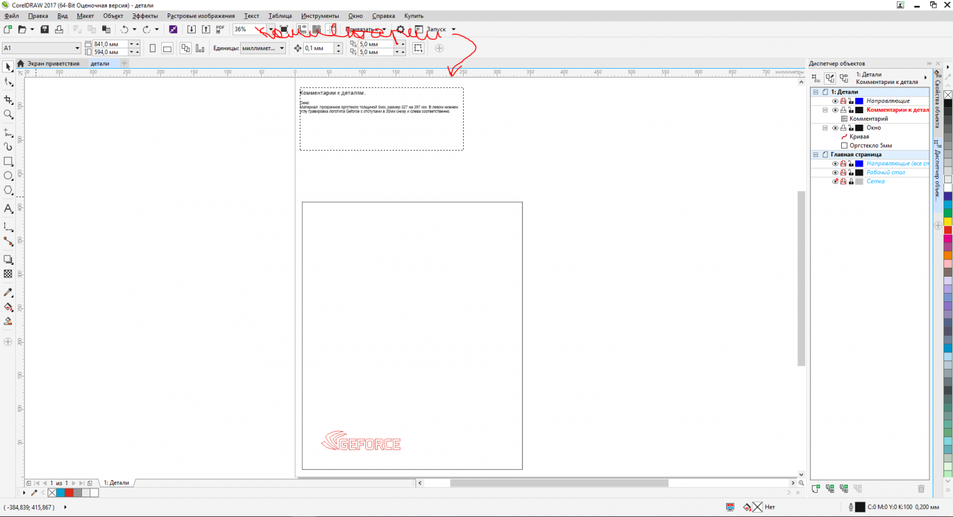Select the Crop tool
Image resolution: width=953 pixels, height=517 pixels.
click(8, 100)
